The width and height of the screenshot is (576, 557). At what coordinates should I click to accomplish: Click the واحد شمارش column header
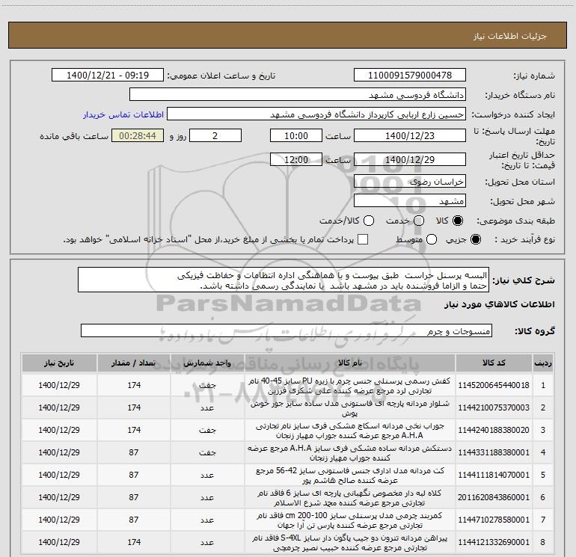(x=207, y=363)
